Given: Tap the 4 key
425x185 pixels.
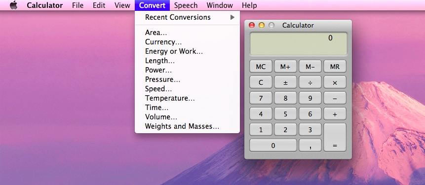Looking at the screenshot, I should 261,114.
